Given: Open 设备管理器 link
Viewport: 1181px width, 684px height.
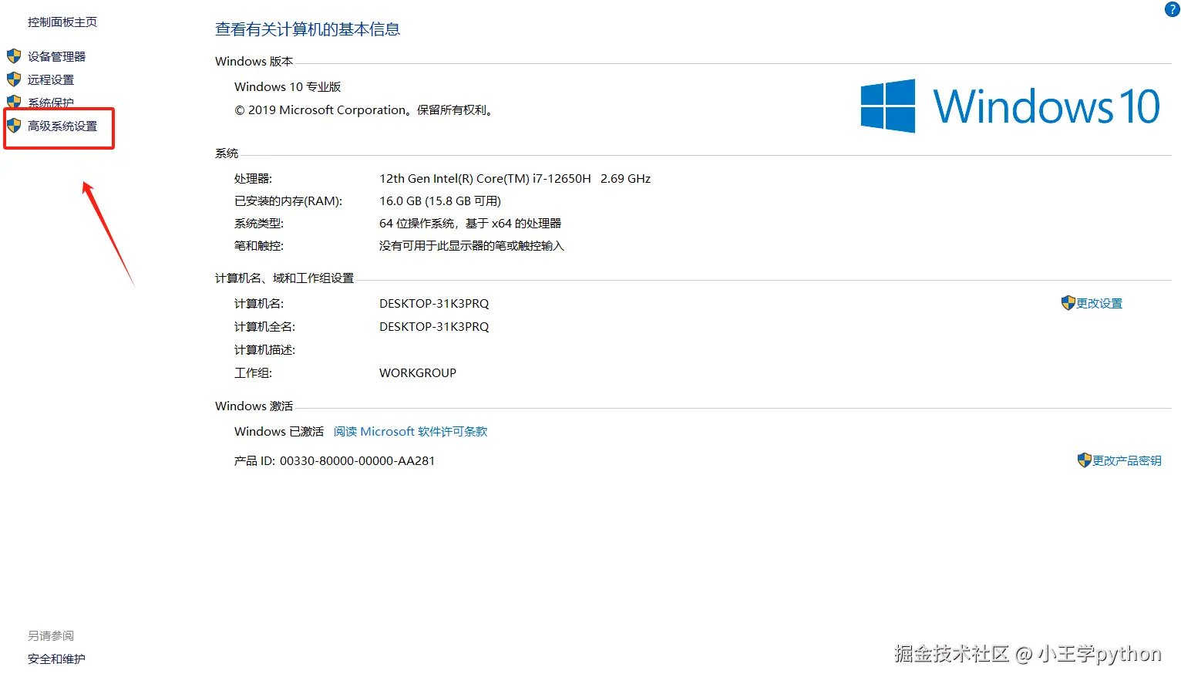Looking at the screenshot, I should [x=57, y=56].
